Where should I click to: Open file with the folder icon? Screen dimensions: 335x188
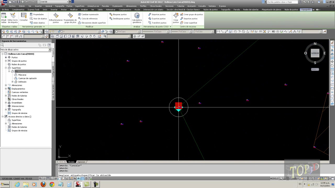[14, 2]
